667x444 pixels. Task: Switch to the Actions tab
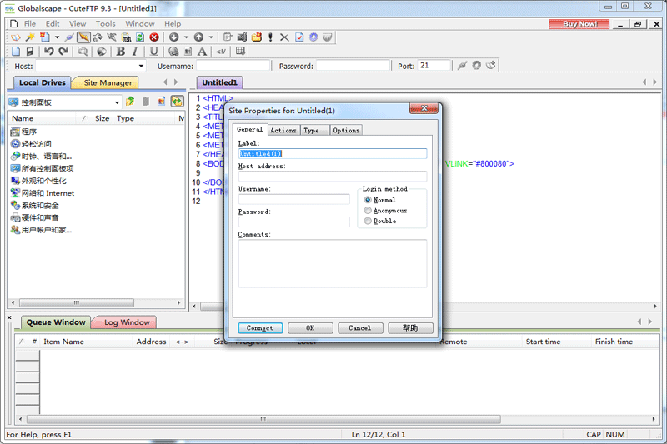coord(283,130)
